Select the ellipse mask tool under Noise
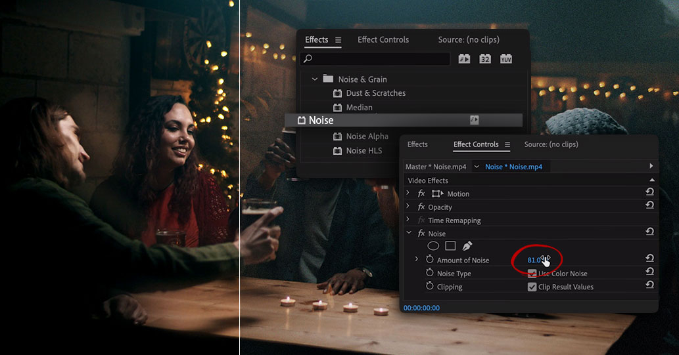Viewport: 679px width, 355px height. click(433, 246)
